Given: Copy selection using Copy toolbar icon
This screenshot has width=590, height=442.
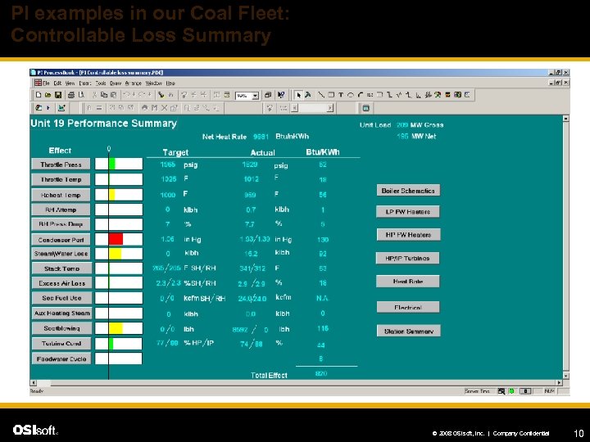Looking at the screenshot, I should click(x=104, y=95).
